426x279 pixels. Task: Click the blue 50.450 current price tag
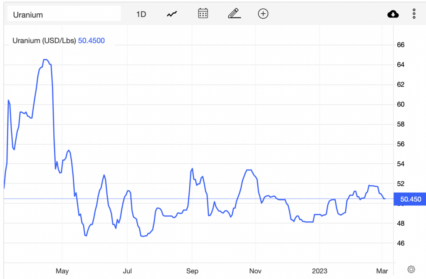pyautogui.click(x=410, y=199)
